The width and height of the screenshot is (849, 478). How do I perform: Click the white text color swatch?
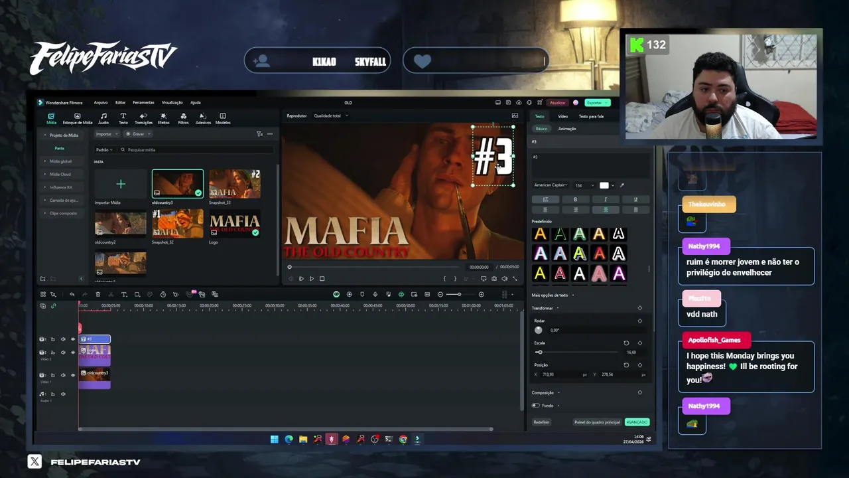604,185
